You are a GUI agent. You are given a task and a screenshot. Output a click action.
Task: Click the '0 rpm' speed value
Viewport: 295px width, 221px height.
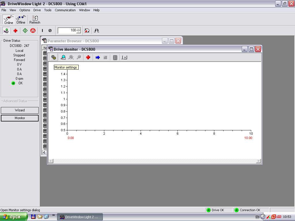click(x=19, y=79)
